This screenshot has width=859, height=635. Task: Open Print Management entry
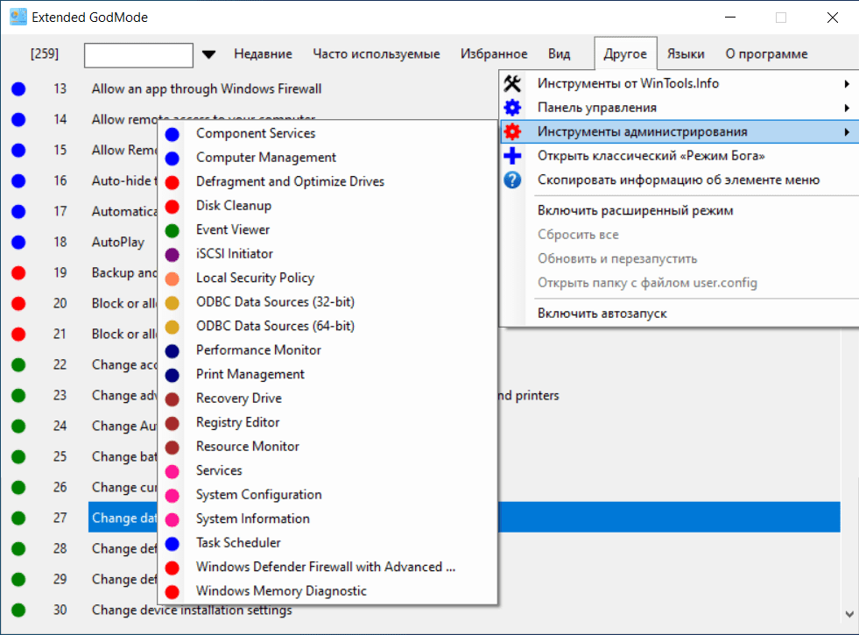pyautogui.click(x=250, y=374)
